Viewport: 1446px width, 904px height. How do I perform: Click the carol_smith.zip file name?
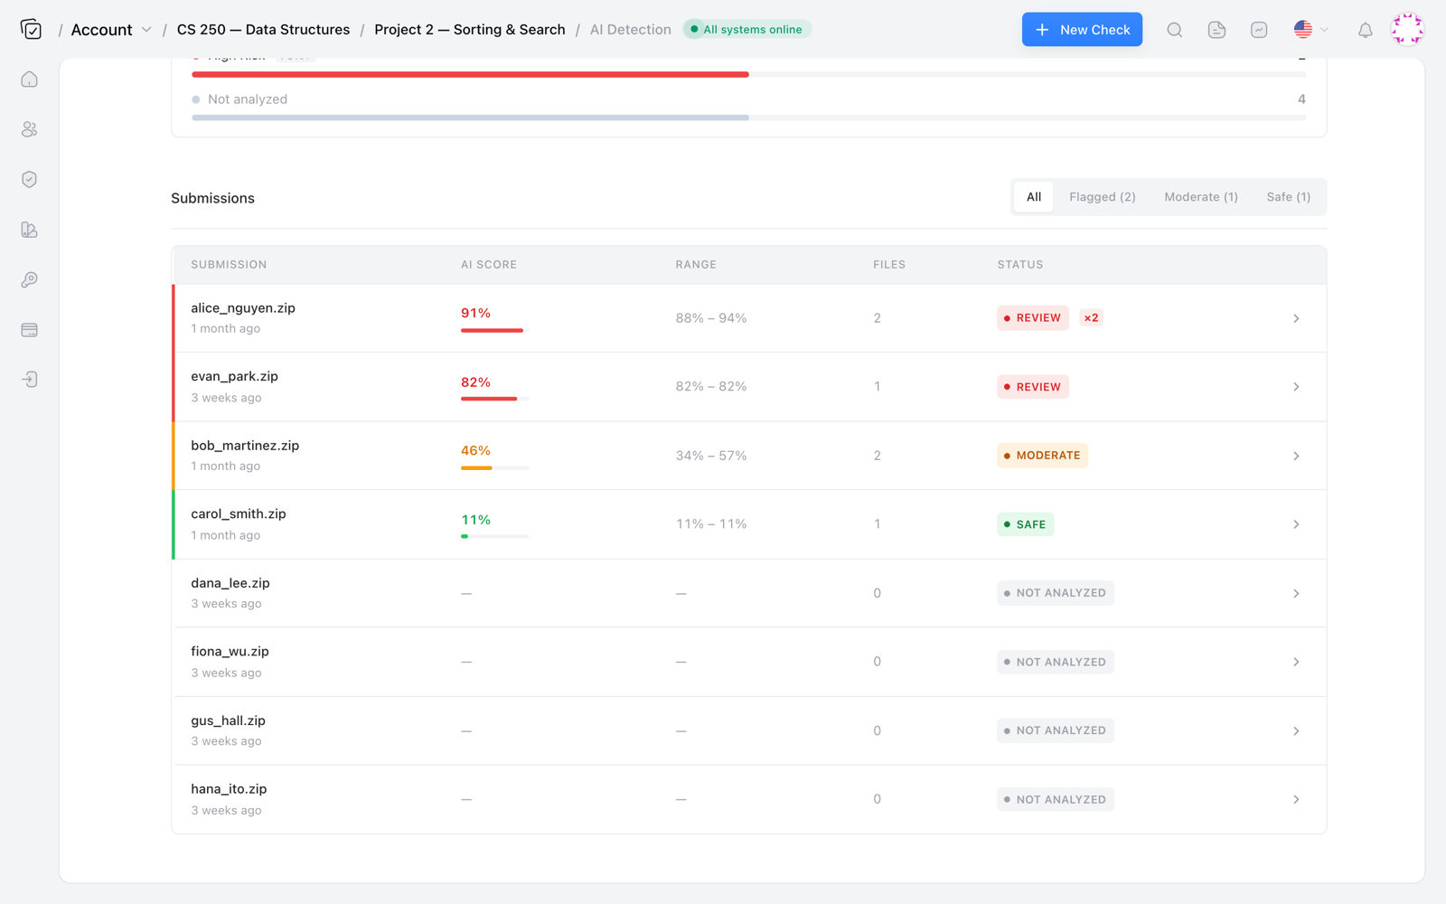(239, 514)
